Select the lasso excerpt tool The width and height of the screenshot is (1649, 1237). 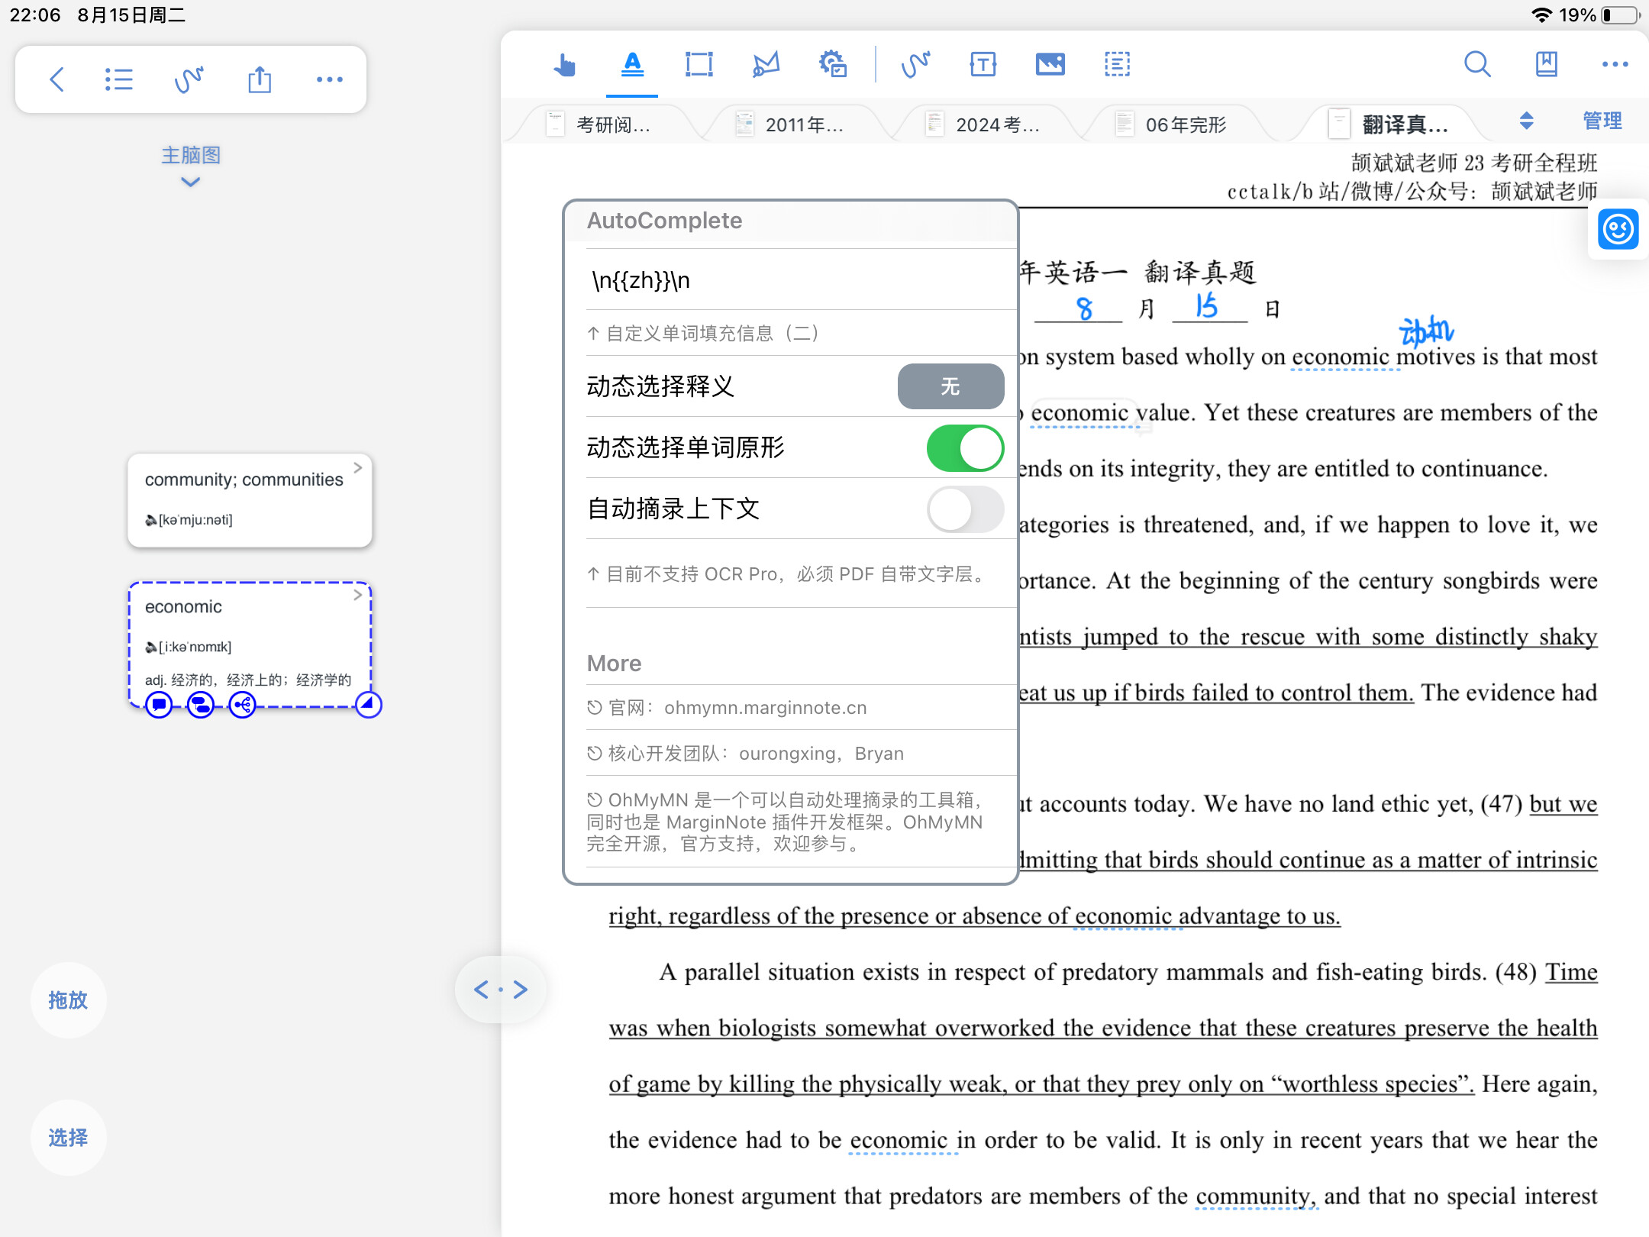coord(766,65)
